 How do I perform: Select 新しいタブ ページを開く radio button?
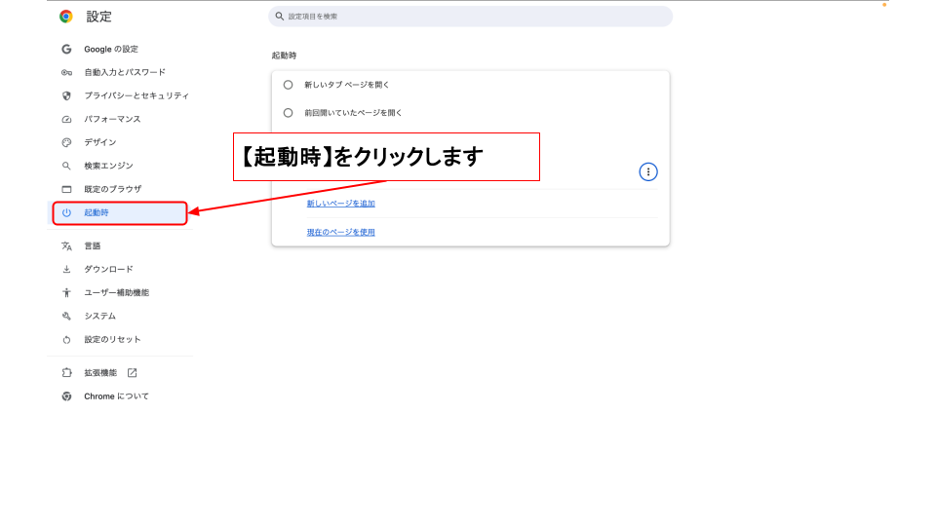pos(288,85)
